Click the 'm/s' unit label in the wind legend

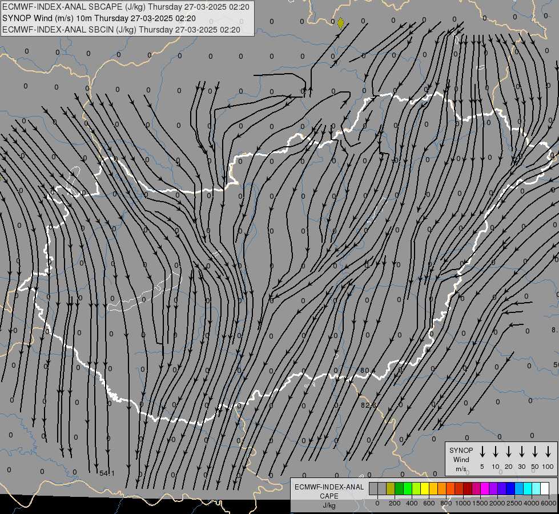pos(461,469)
